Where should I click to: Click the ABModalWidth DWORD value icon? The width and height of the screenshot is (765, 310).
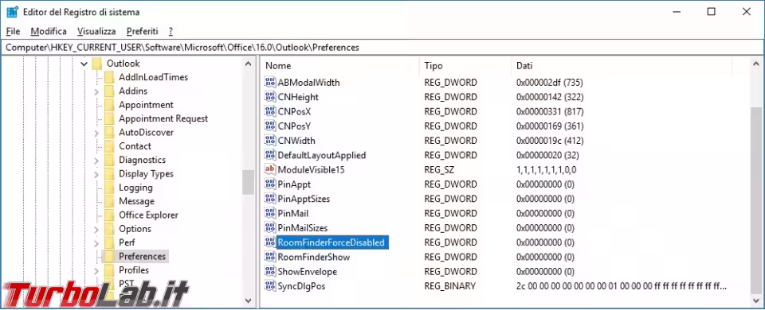pyautogui.click(x=270, y=82)
